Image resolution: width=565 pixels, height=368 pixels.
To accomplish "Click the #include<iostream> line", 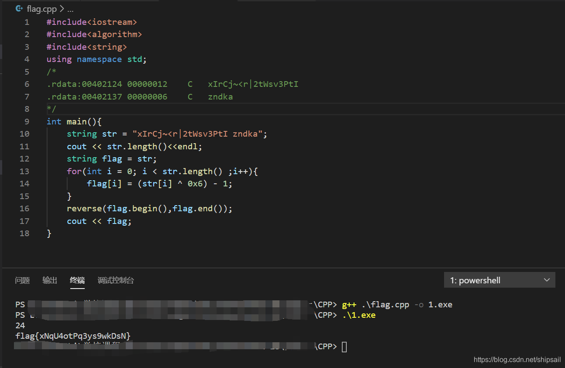I will [92, 22].
